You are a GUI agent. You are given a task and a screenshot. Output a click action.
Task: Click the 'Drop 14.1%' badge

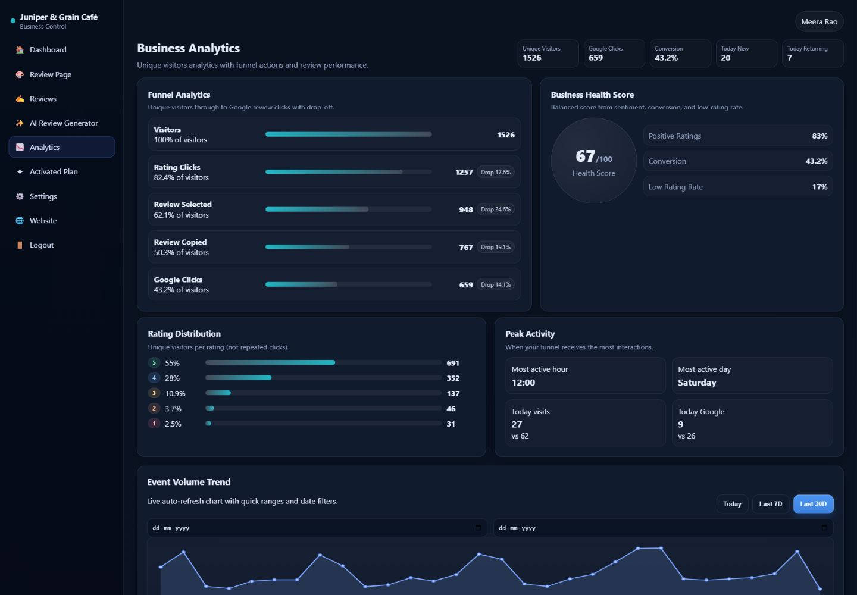tap(496, 285)
